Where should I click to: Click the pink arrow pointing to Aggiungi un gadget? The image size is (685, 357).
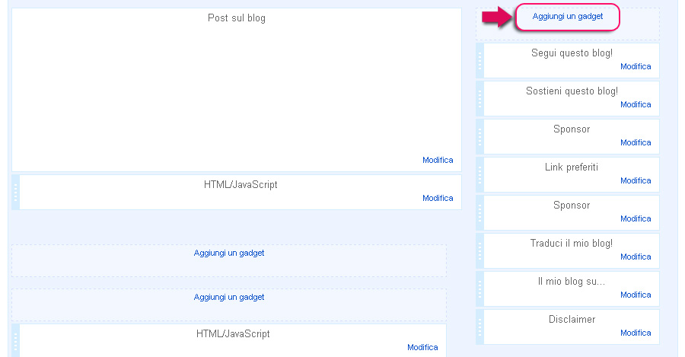[497, 18]
